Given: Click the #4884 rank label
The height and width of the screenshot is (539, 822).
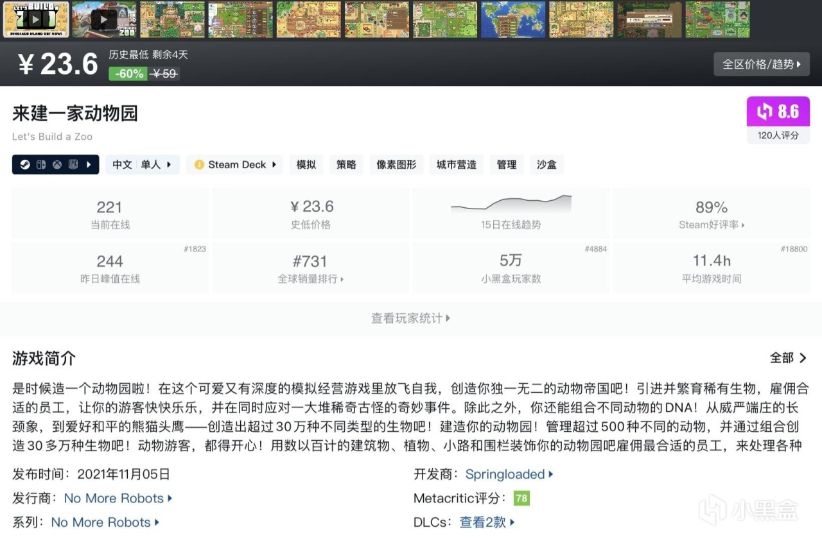Looking at the screenshot, I should [x=596, y=249].
